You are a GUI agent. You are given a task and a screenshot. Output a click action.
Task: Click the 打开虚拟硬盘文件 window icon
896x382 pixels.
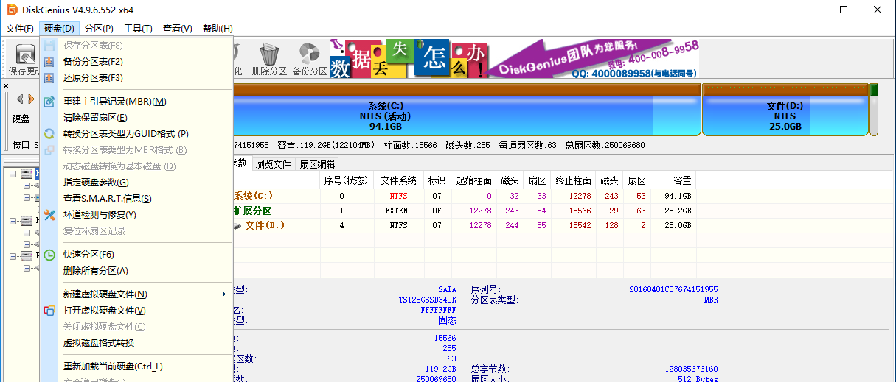coord(49,311)
